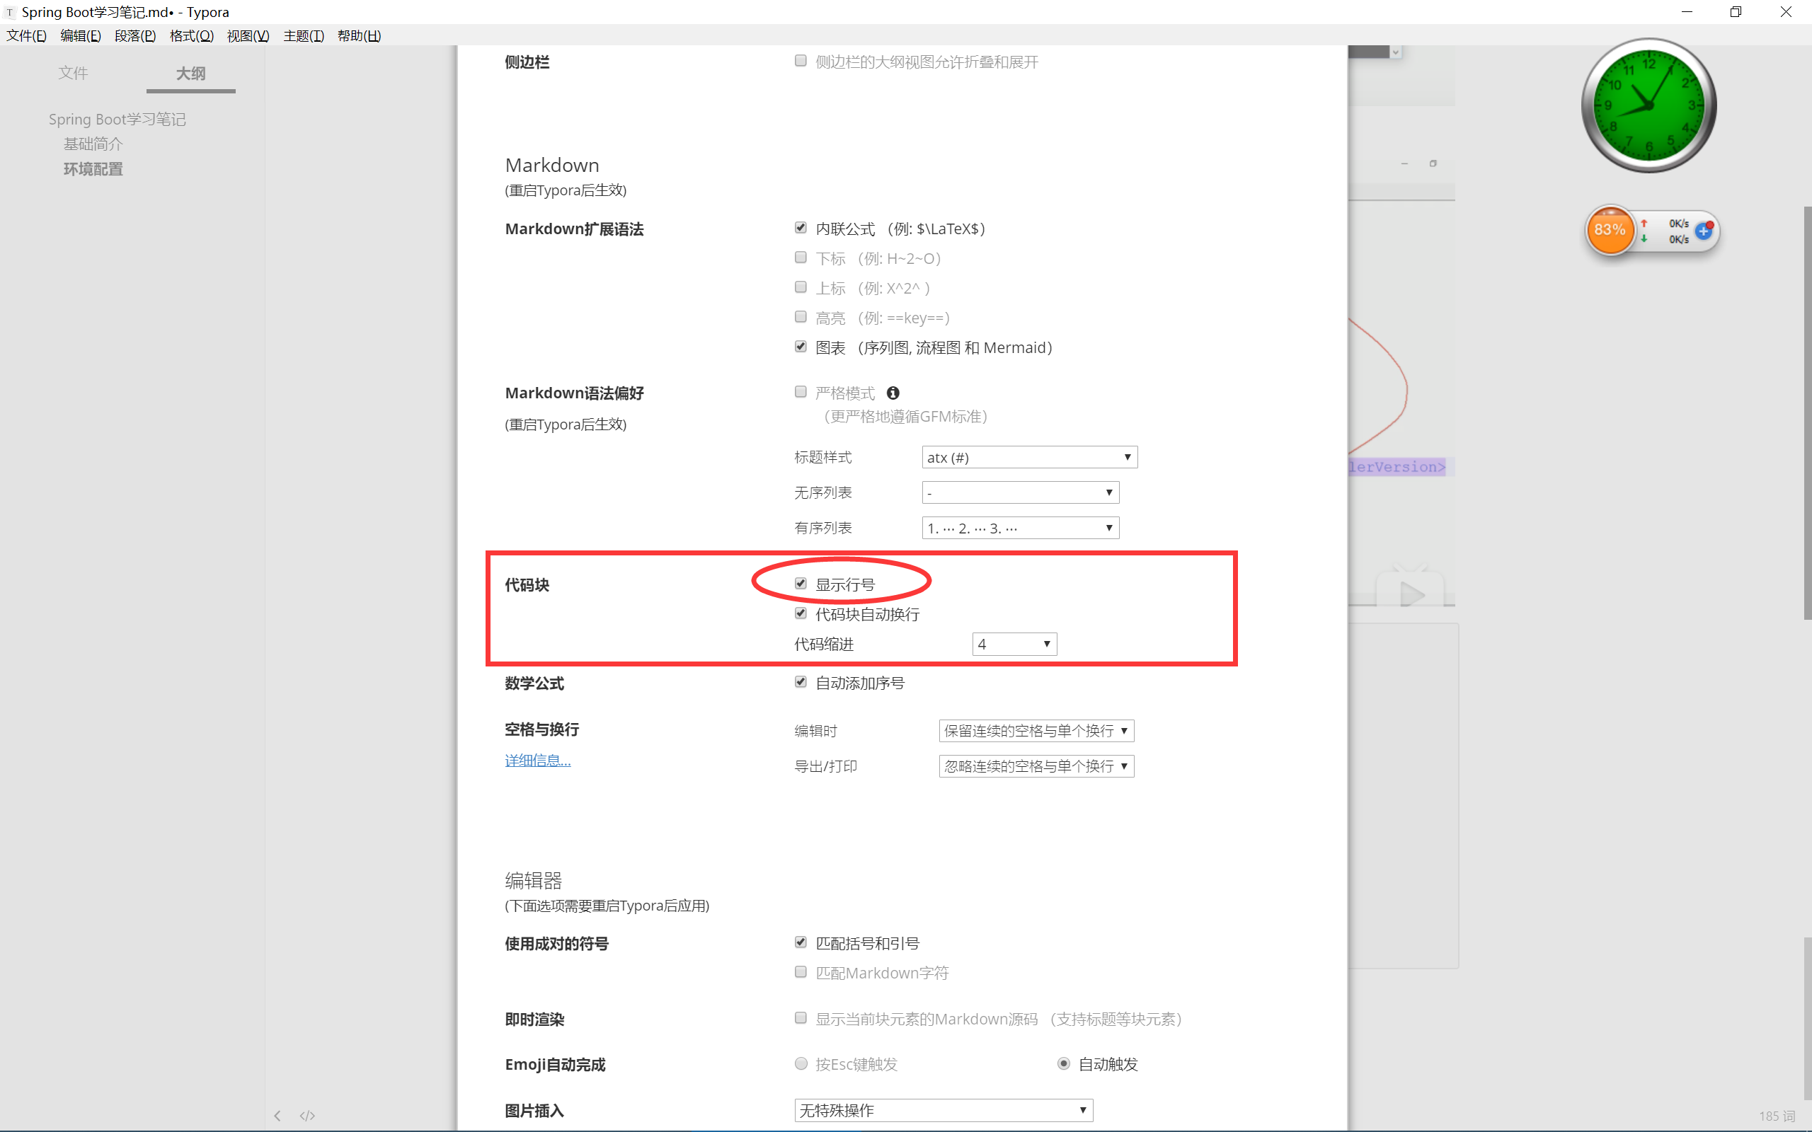Open the 格式 menu

[x=191, y=36]
